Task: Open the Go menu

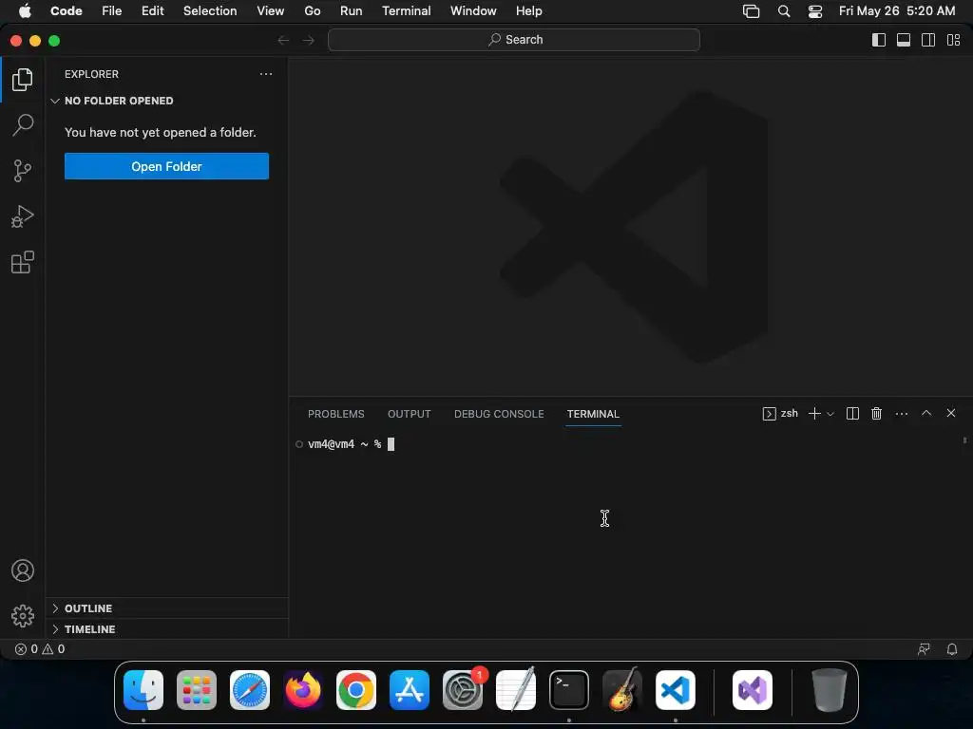Action: (312, 11)
